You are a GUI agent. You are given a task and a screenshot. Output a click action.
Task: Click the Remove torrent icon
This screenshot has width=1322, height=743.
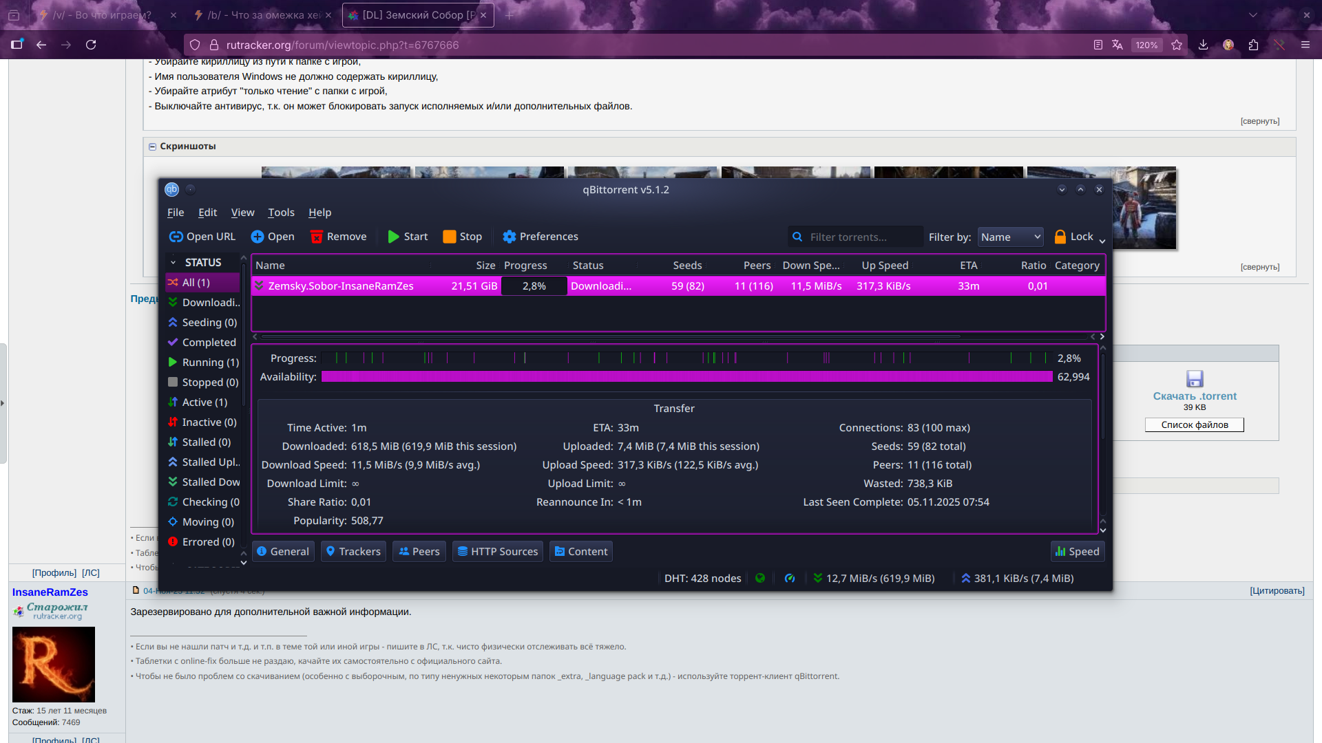pos(317,237)
